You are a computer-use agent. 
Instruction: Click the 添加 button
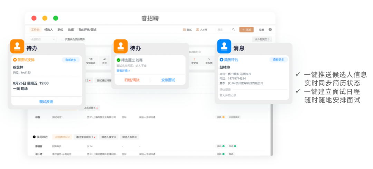pyautogui.click(x=246, y=30)
